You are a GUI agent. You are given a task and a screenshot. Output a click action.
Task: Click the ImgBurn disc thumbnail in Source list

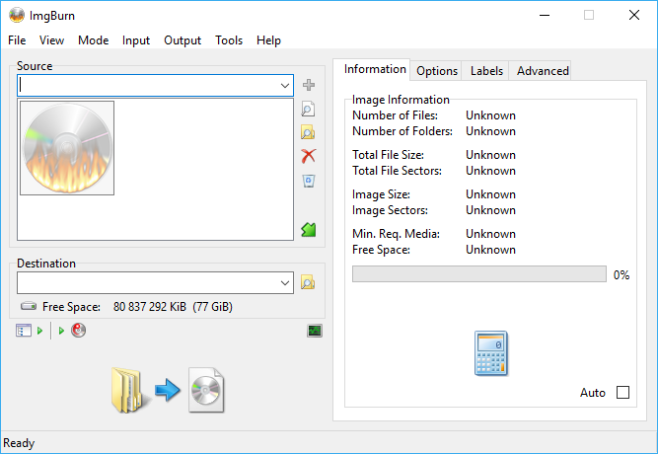pyautogui.click(x=67, y=148)
